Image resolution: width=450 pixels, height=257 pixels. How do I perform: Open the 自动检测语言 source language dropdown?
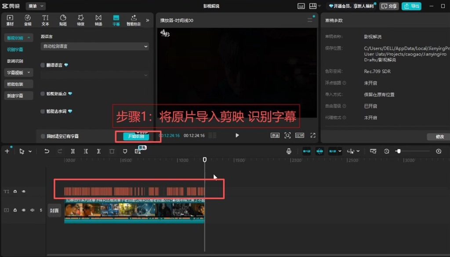pos(95,46)
